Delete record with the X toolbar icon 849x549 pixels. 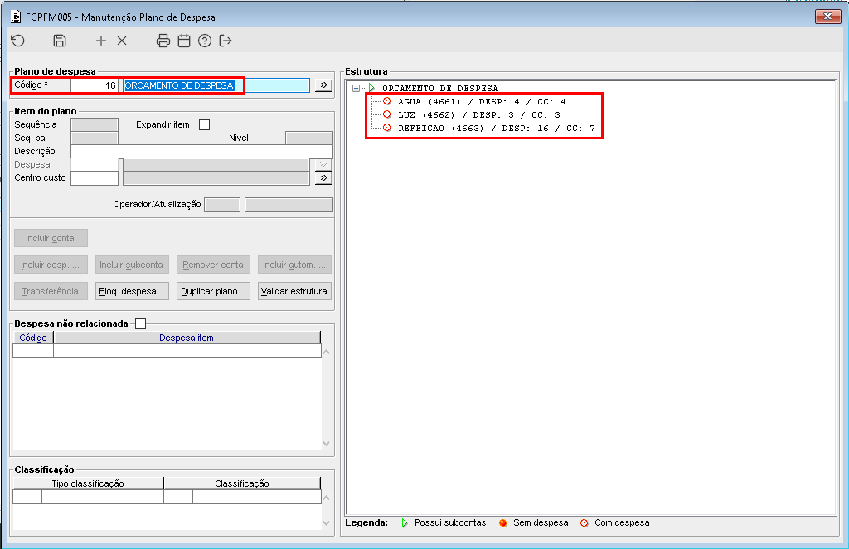click(122, 41)
